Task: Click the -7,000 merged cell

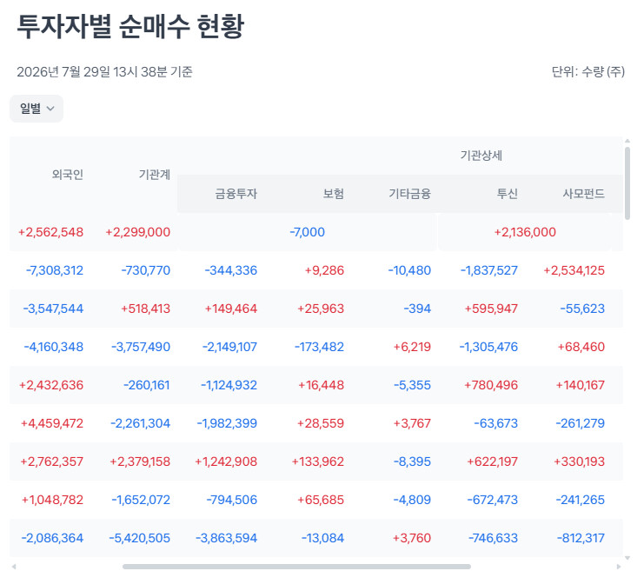Action: pos(307,232)
